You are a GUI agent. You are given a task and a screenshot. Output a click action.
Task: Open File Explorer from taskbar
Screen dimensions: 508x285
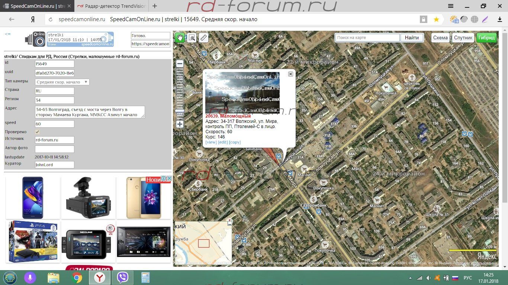pos(54,278)
